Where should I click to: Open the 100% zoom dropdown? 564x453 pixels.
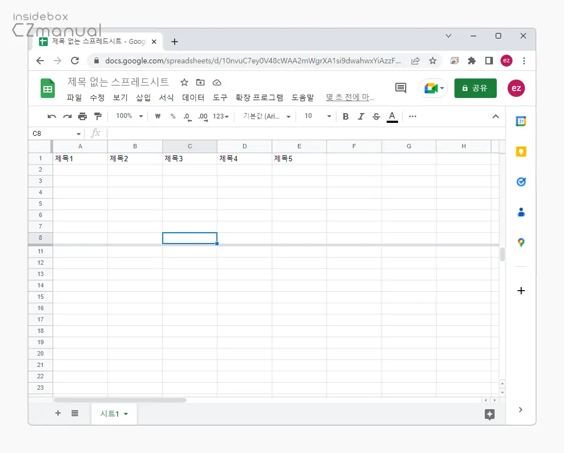[129, 116]
